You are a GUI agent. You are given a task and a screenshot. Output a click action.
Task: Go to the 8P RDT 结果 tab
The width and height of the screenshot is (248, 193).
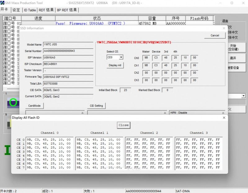click(x=67, y=10)
